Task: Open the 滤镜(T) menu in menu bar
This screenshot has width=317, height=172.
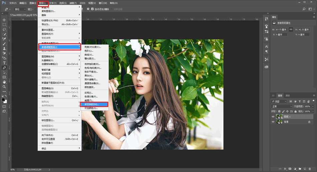Action: point(72,3)
